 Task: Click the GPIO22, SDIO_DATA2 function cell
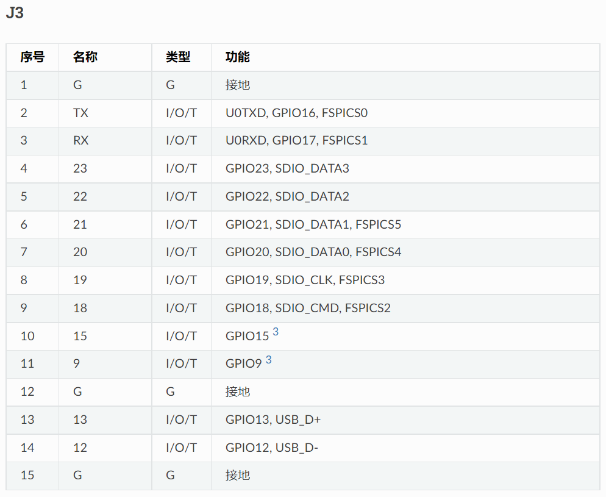(x=405, y=197)
